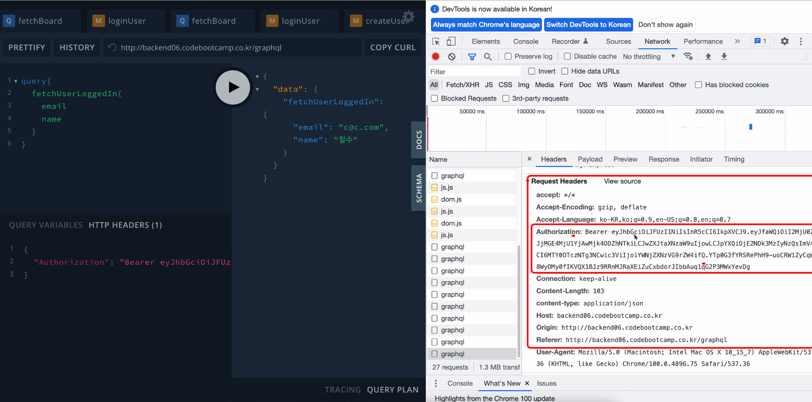Viewport: 812px width, 402px height.
Task: Focus the network Filter text field
Action: point(475,72)
